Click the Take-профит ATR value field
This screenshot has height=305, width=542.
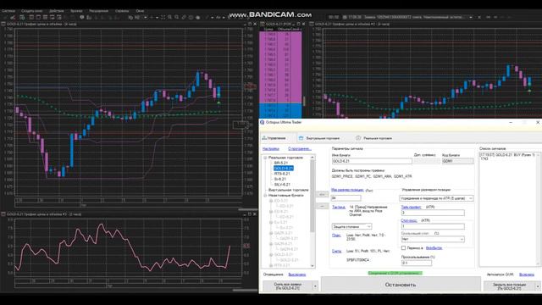click(433, 213)
